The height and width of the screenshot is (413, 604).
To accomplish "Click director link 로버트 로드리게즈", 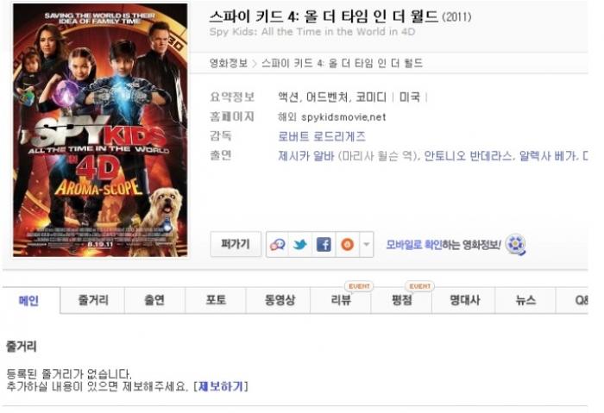I will click(322, 136).
